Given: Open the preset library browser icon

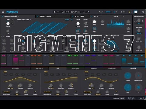Looking at the screenshot, I should tap(55, 12).
